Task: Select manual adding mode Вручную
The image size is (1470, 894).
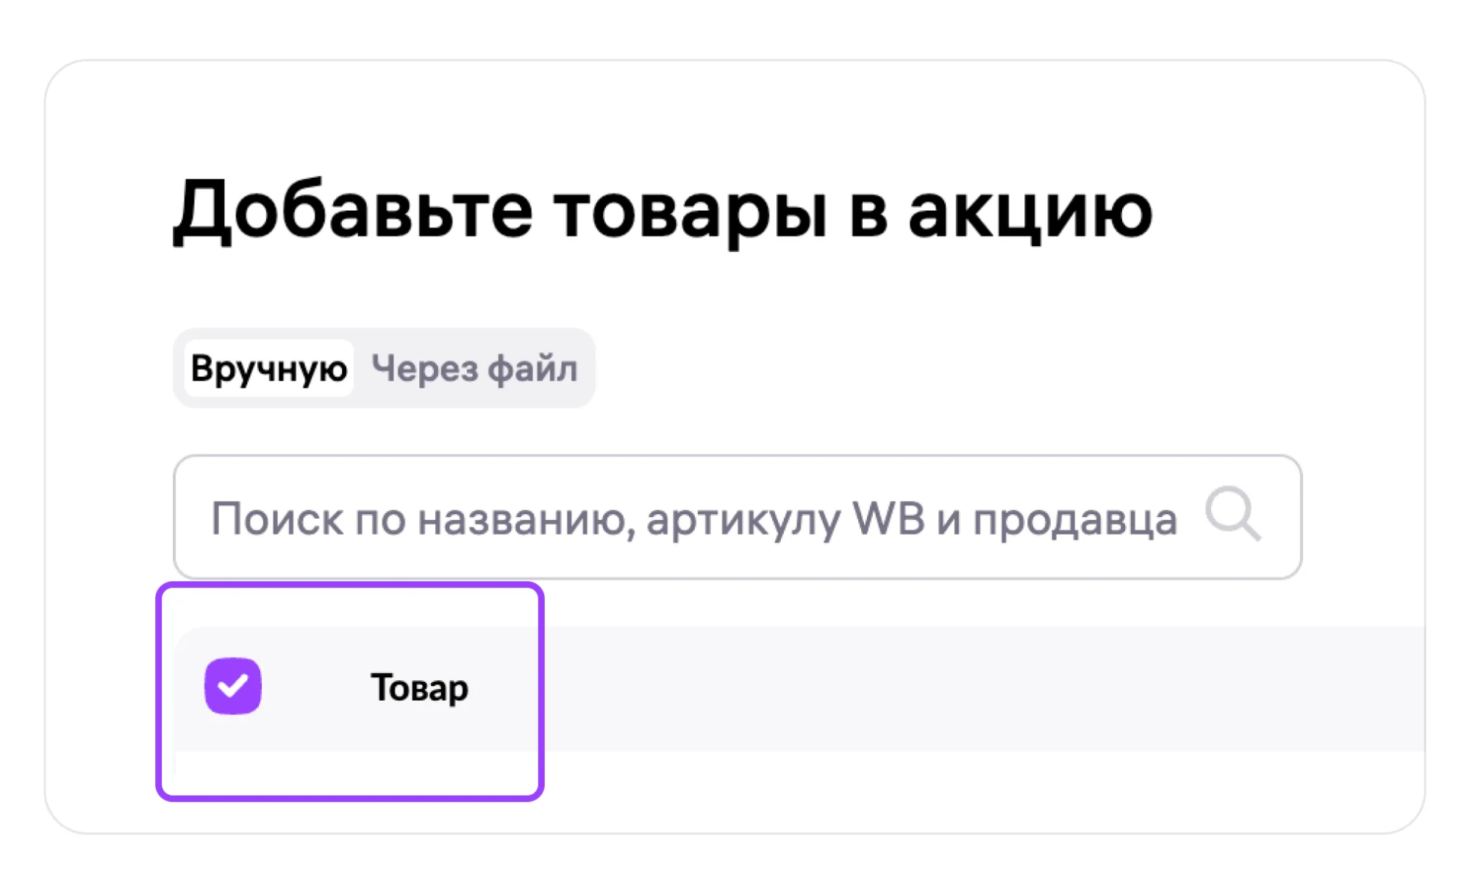Action: 268,368
